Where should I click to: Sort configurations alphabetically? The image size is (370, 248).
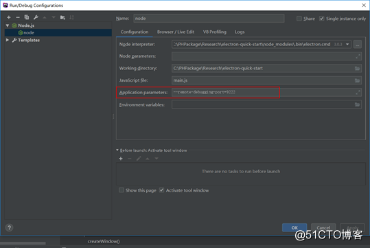click(71, 17)
